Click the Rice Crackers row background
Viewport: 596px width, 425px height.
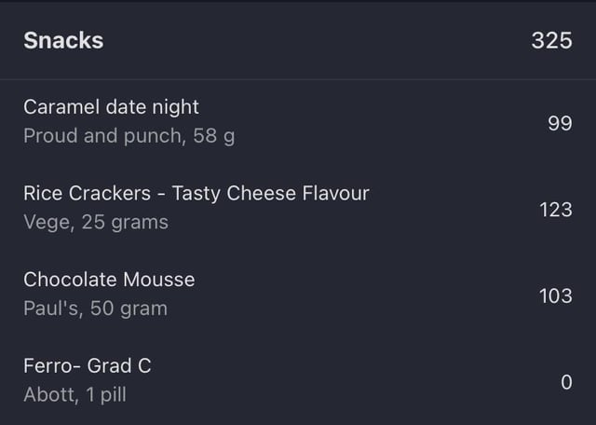point(298,208)
